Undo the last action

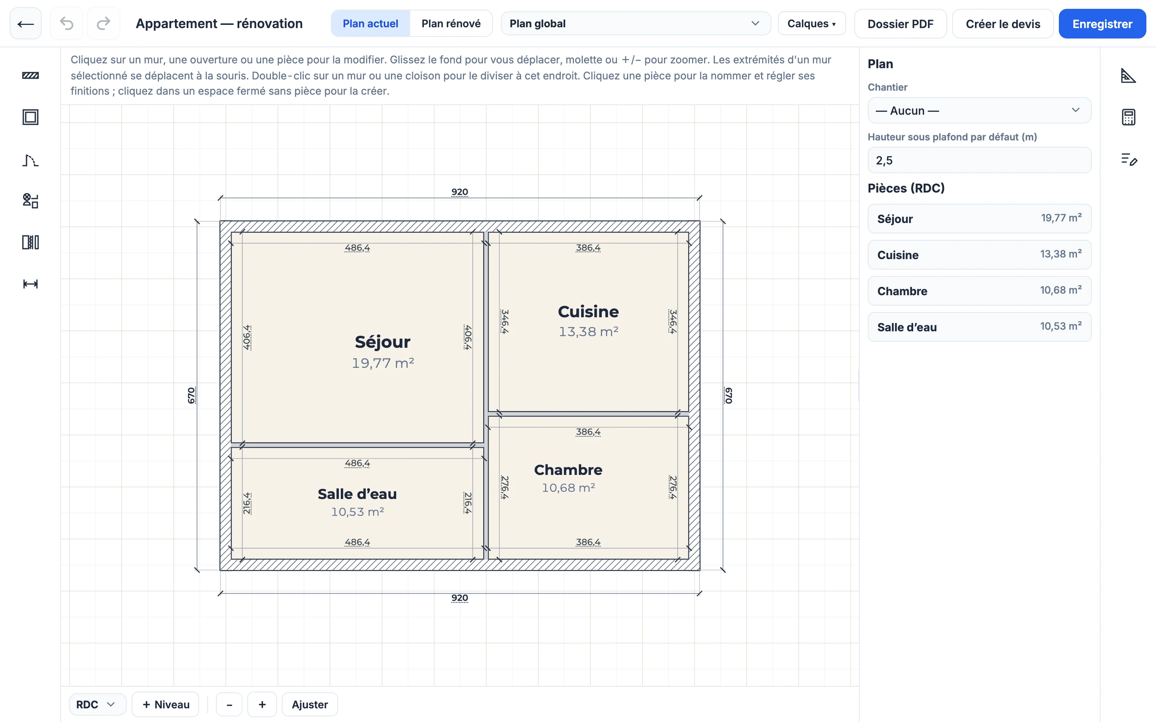point(66,23)
